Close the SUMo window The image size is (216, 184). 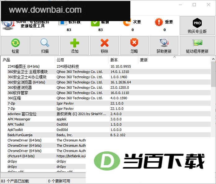[209, 5]
